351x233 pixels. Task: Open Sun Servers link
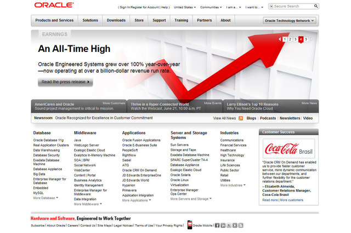(x=179, y=145)
